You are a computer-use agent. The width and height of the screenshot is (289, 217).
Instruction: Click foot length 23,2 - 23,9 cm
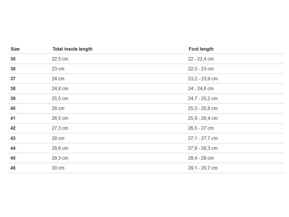pyautogui.click(x=203, y=79)
